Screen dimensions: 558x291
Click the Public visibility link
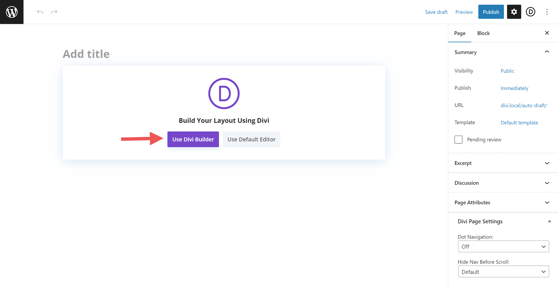tap(507, 71)
